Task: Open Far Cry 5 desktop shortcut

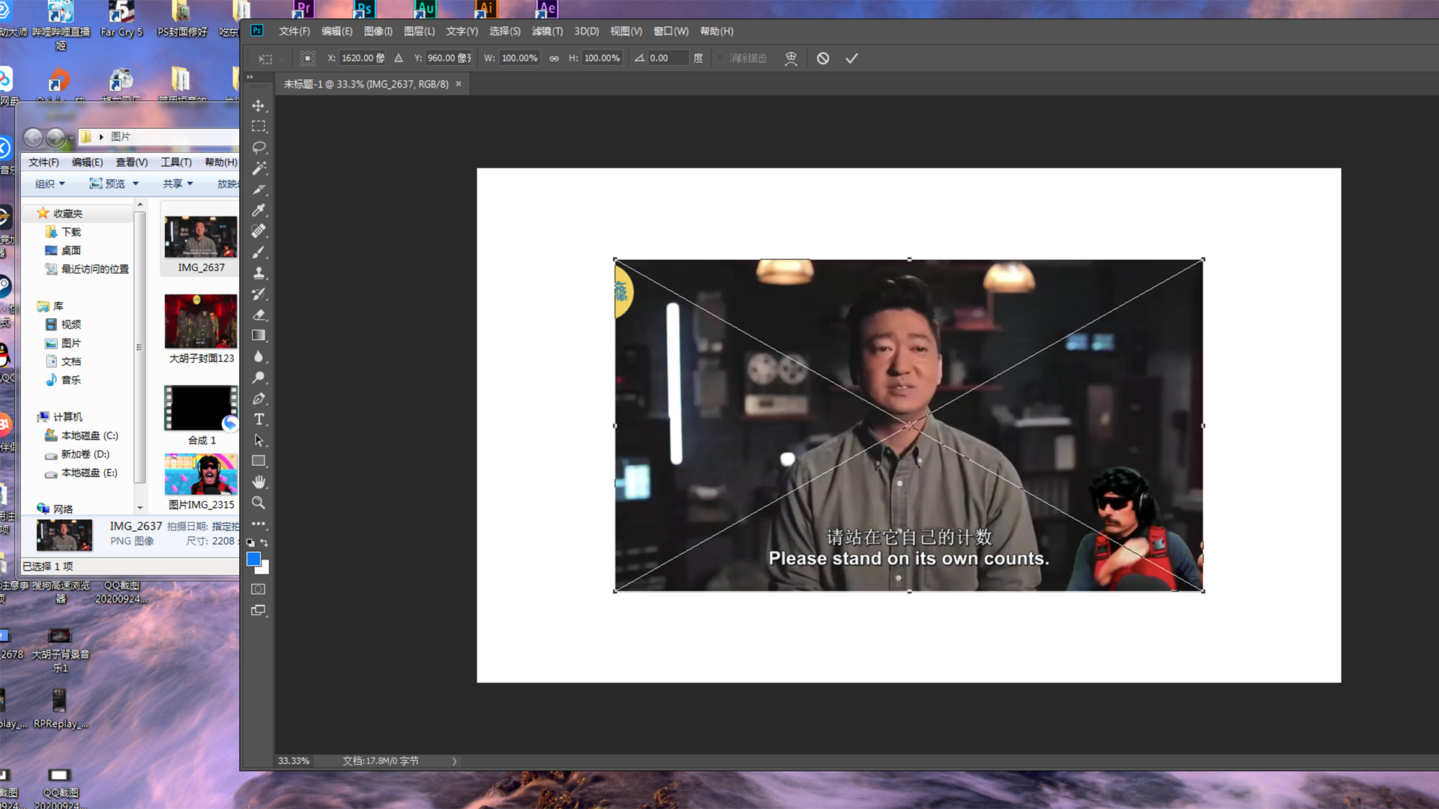Action: coord(121,19)
